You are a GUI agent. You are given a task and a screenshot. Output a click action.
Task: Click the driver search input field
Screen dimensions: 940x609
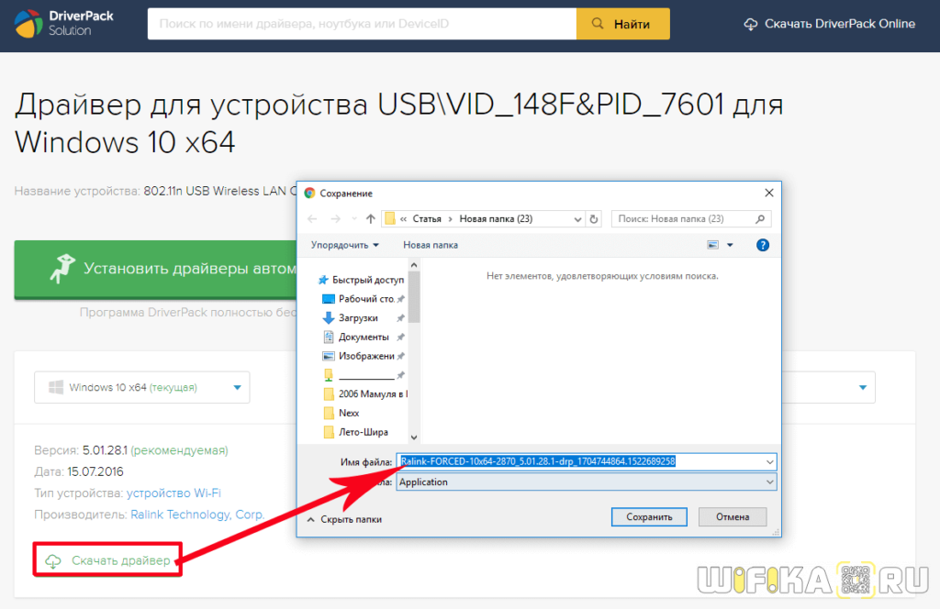coord(362,24)
